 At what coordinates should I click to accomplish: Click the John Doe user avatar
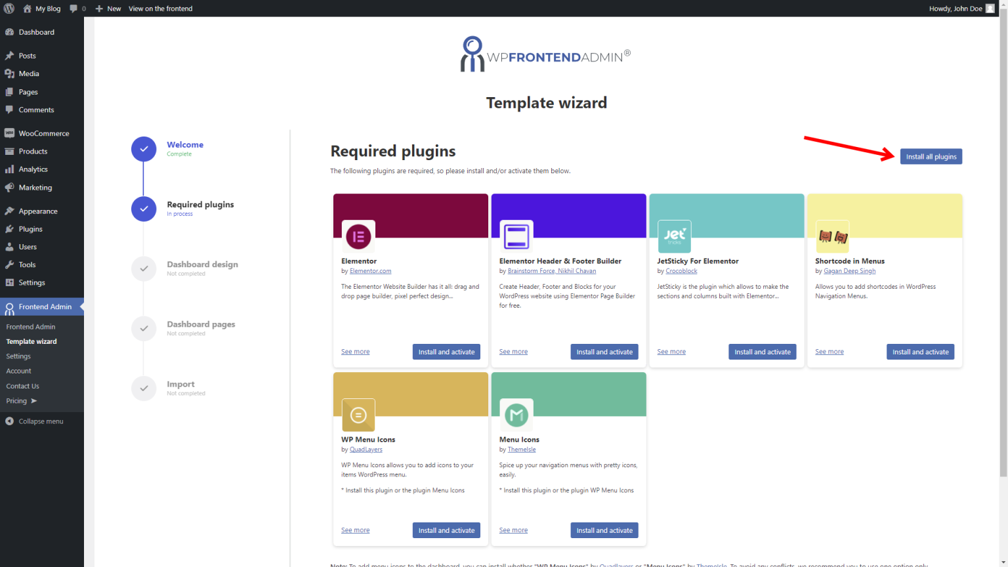point(990,9)
